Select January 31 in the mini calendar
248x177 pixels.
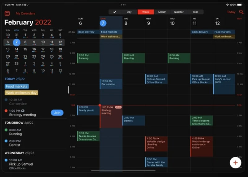pyautogui.click(x=16, y=35)
